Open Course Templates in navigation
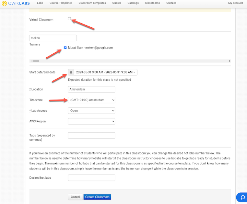Image resolution: width=247 pixels, height=204 pixels. point(60,3)
